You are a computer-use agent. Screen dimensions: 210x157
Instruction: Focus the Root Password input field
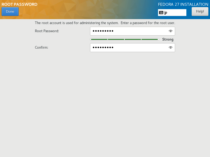point(133,31)
